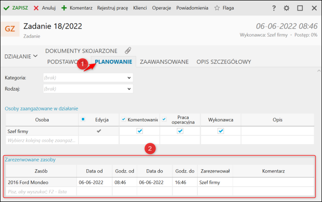Click the green ZAPISZ checkmark icon
322x202 pixels.
[7, 8]
